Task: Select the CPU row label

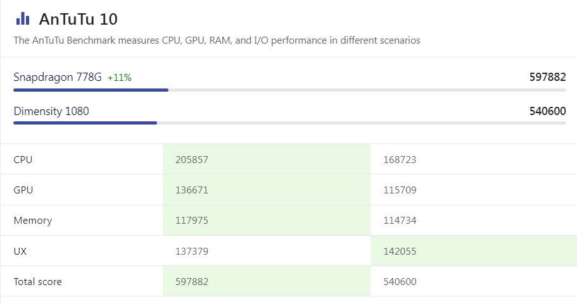Action: pos(23,160)
